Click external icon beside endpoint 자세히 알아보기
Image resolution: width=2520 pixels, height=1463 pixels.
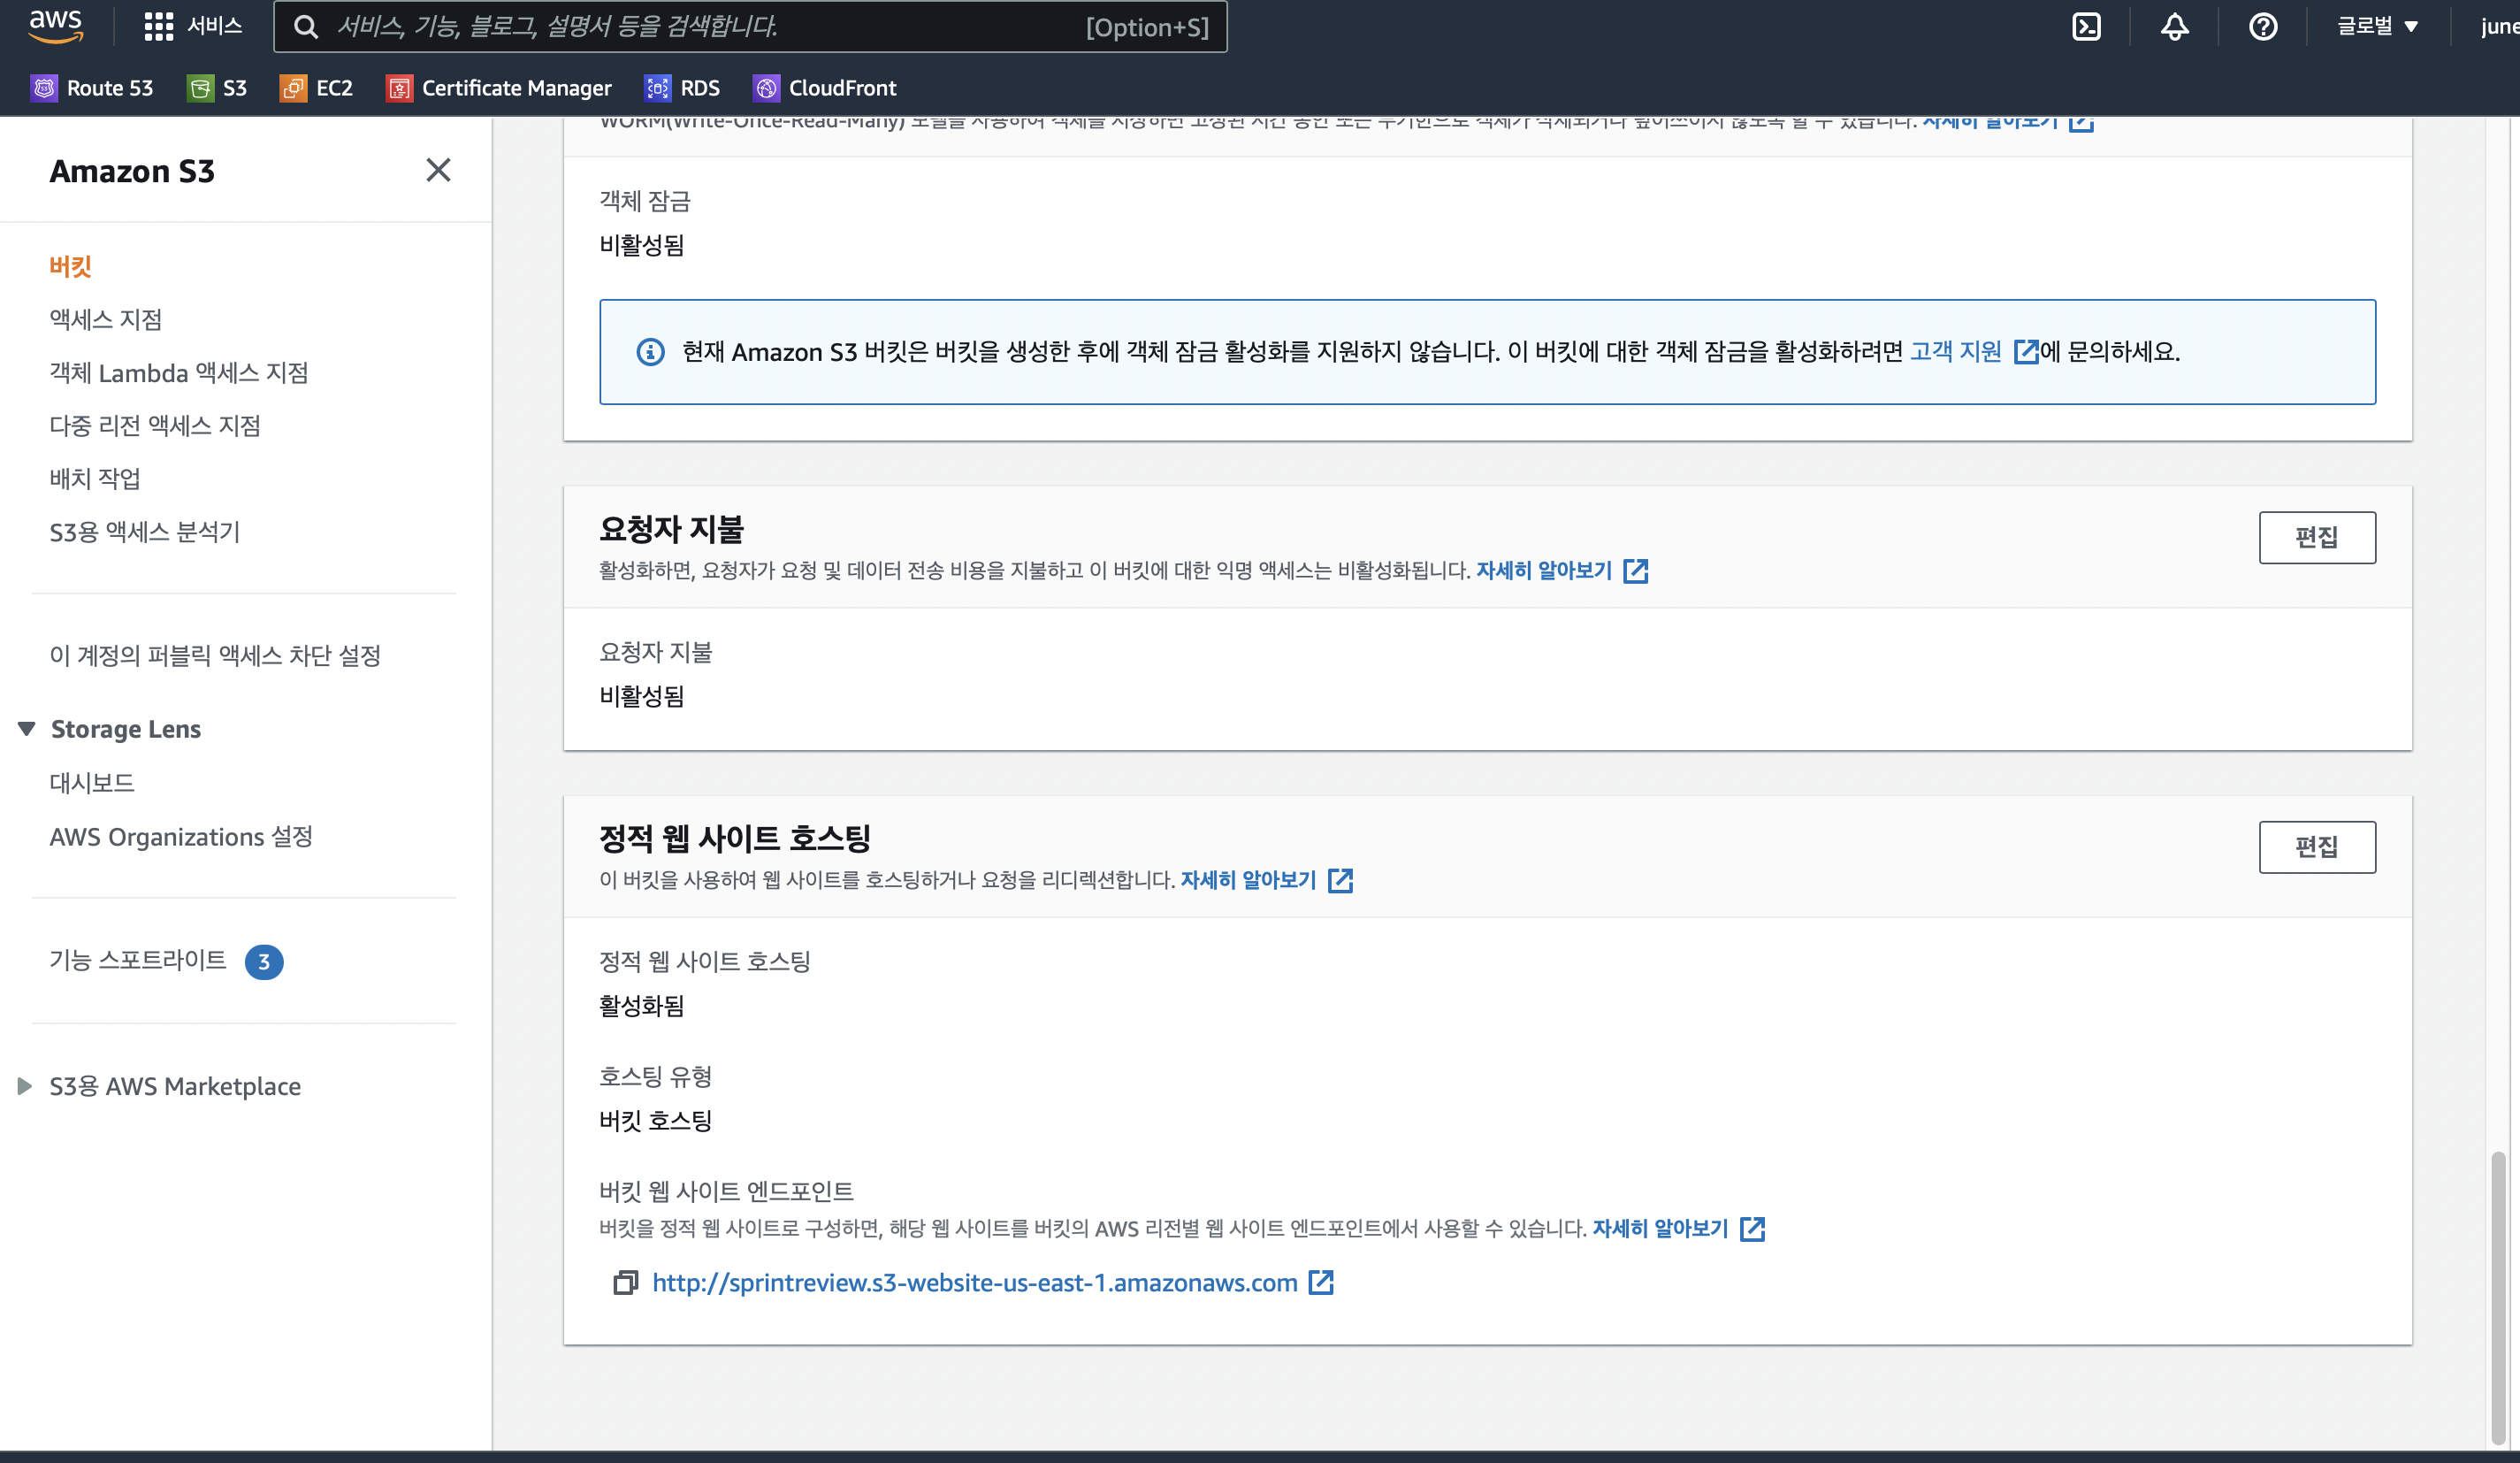1752,1229
